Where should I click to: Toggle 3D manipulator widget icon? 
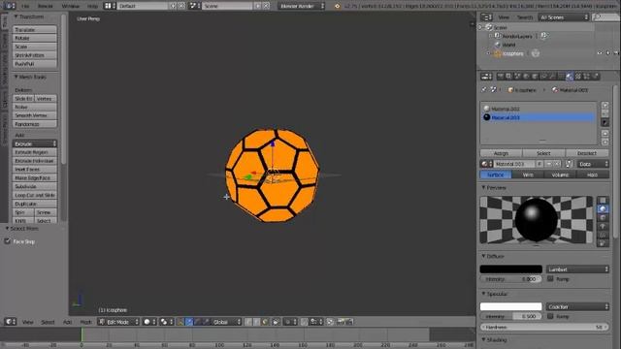coord(180,322)
